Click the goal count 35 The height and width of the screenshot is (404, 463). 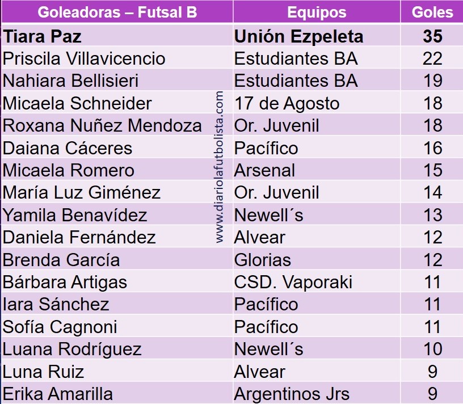(x=432, y=36)
